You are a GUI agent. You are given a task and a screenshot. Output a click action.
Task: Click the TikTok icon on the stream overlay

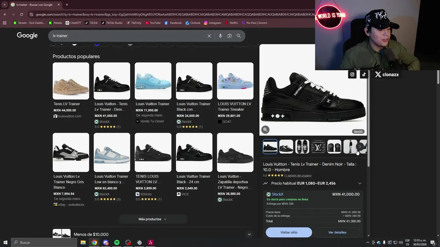pos(364,74)
